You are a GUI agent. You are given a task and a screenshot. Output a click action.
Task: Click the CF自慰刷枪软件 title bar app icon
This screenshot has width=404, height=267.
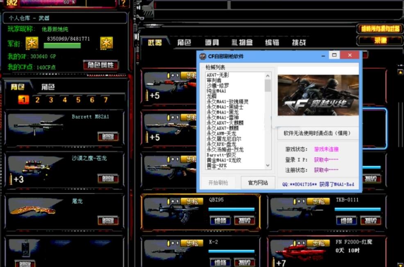(203, 56)
